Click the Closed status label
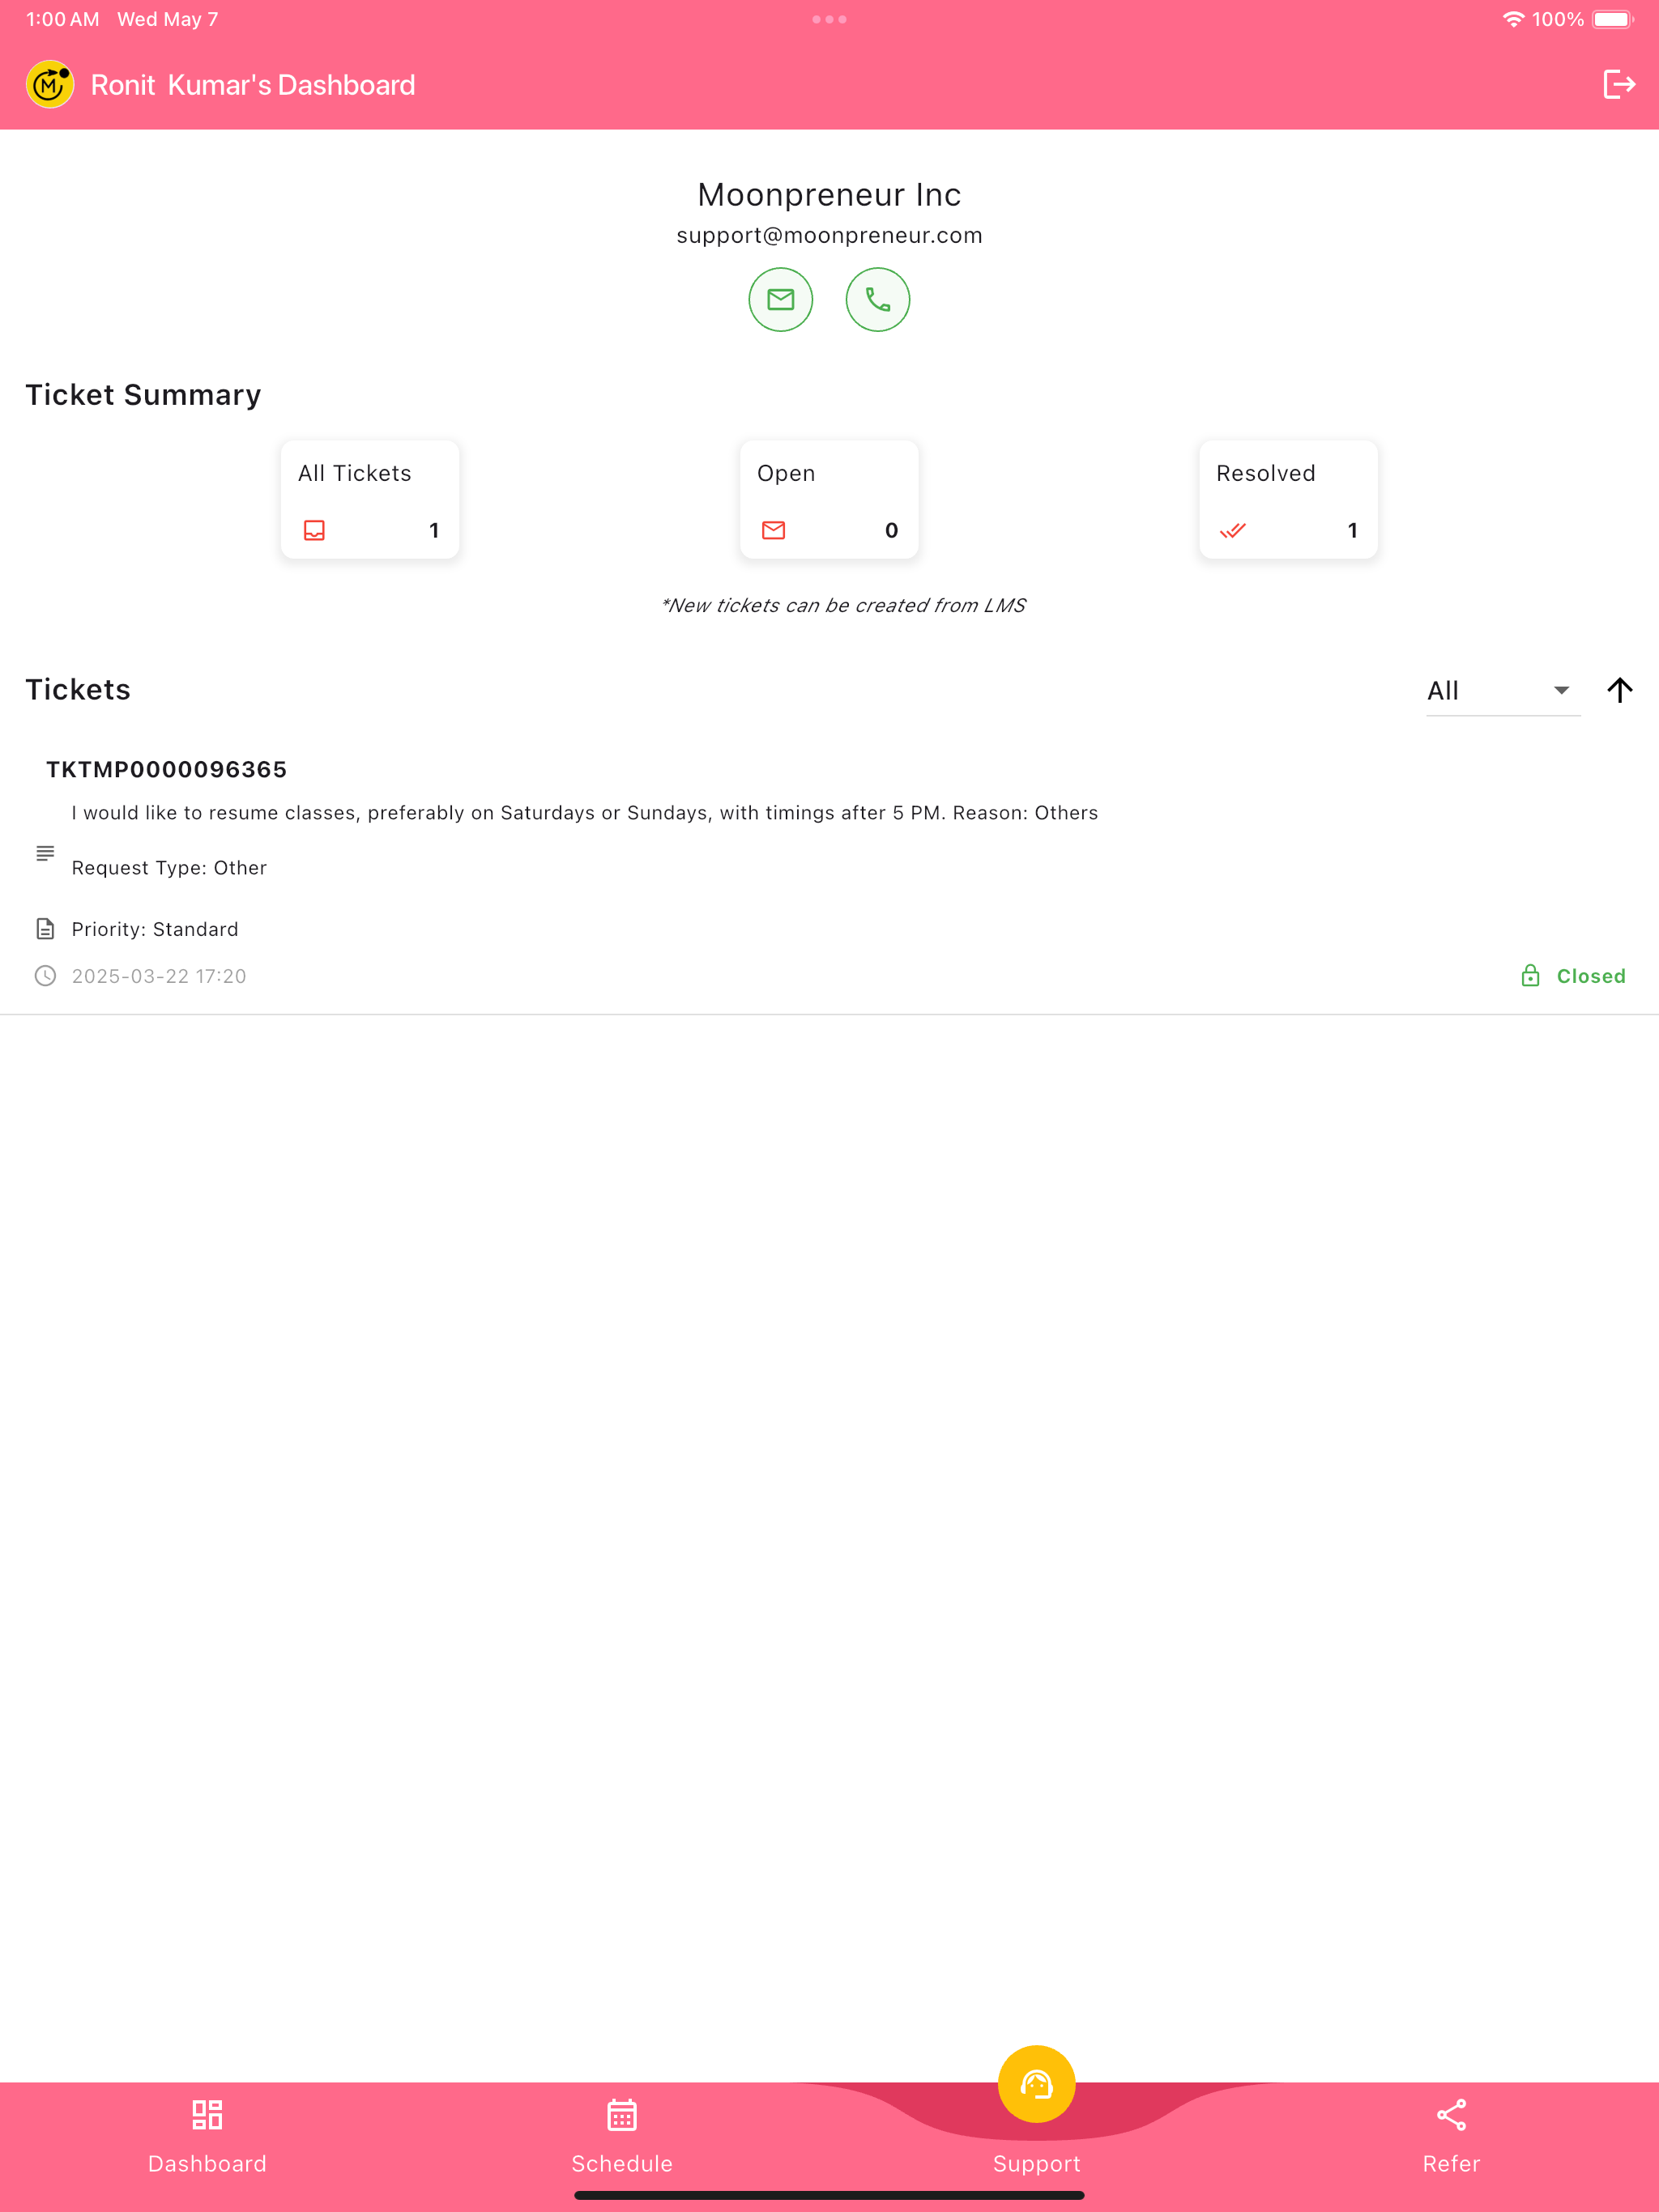The height and width of the screenshot is (2212, 1659). 1591,976
